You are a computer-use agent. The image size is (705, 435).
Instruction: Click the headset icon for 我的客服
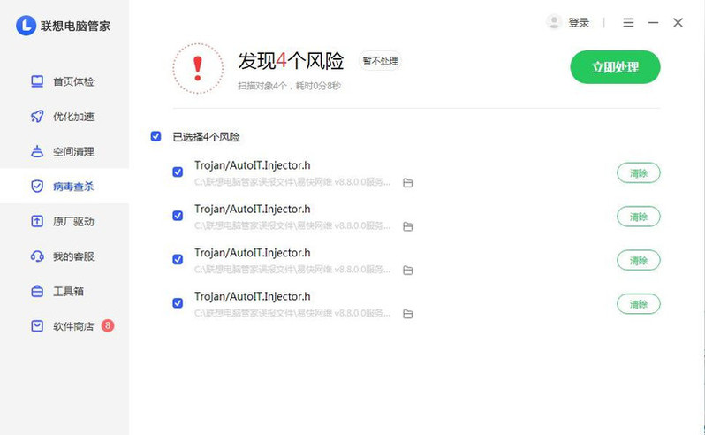[37, 256]
